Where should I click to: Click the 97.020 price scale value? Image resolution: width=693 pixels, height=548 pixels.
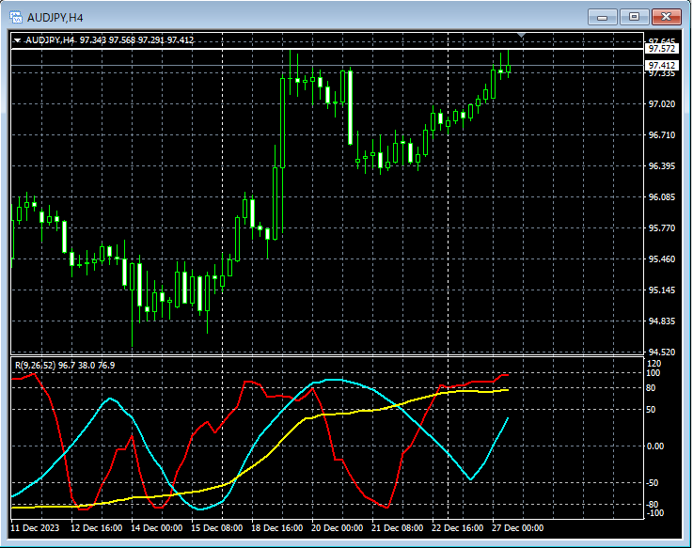coord(662,103)
